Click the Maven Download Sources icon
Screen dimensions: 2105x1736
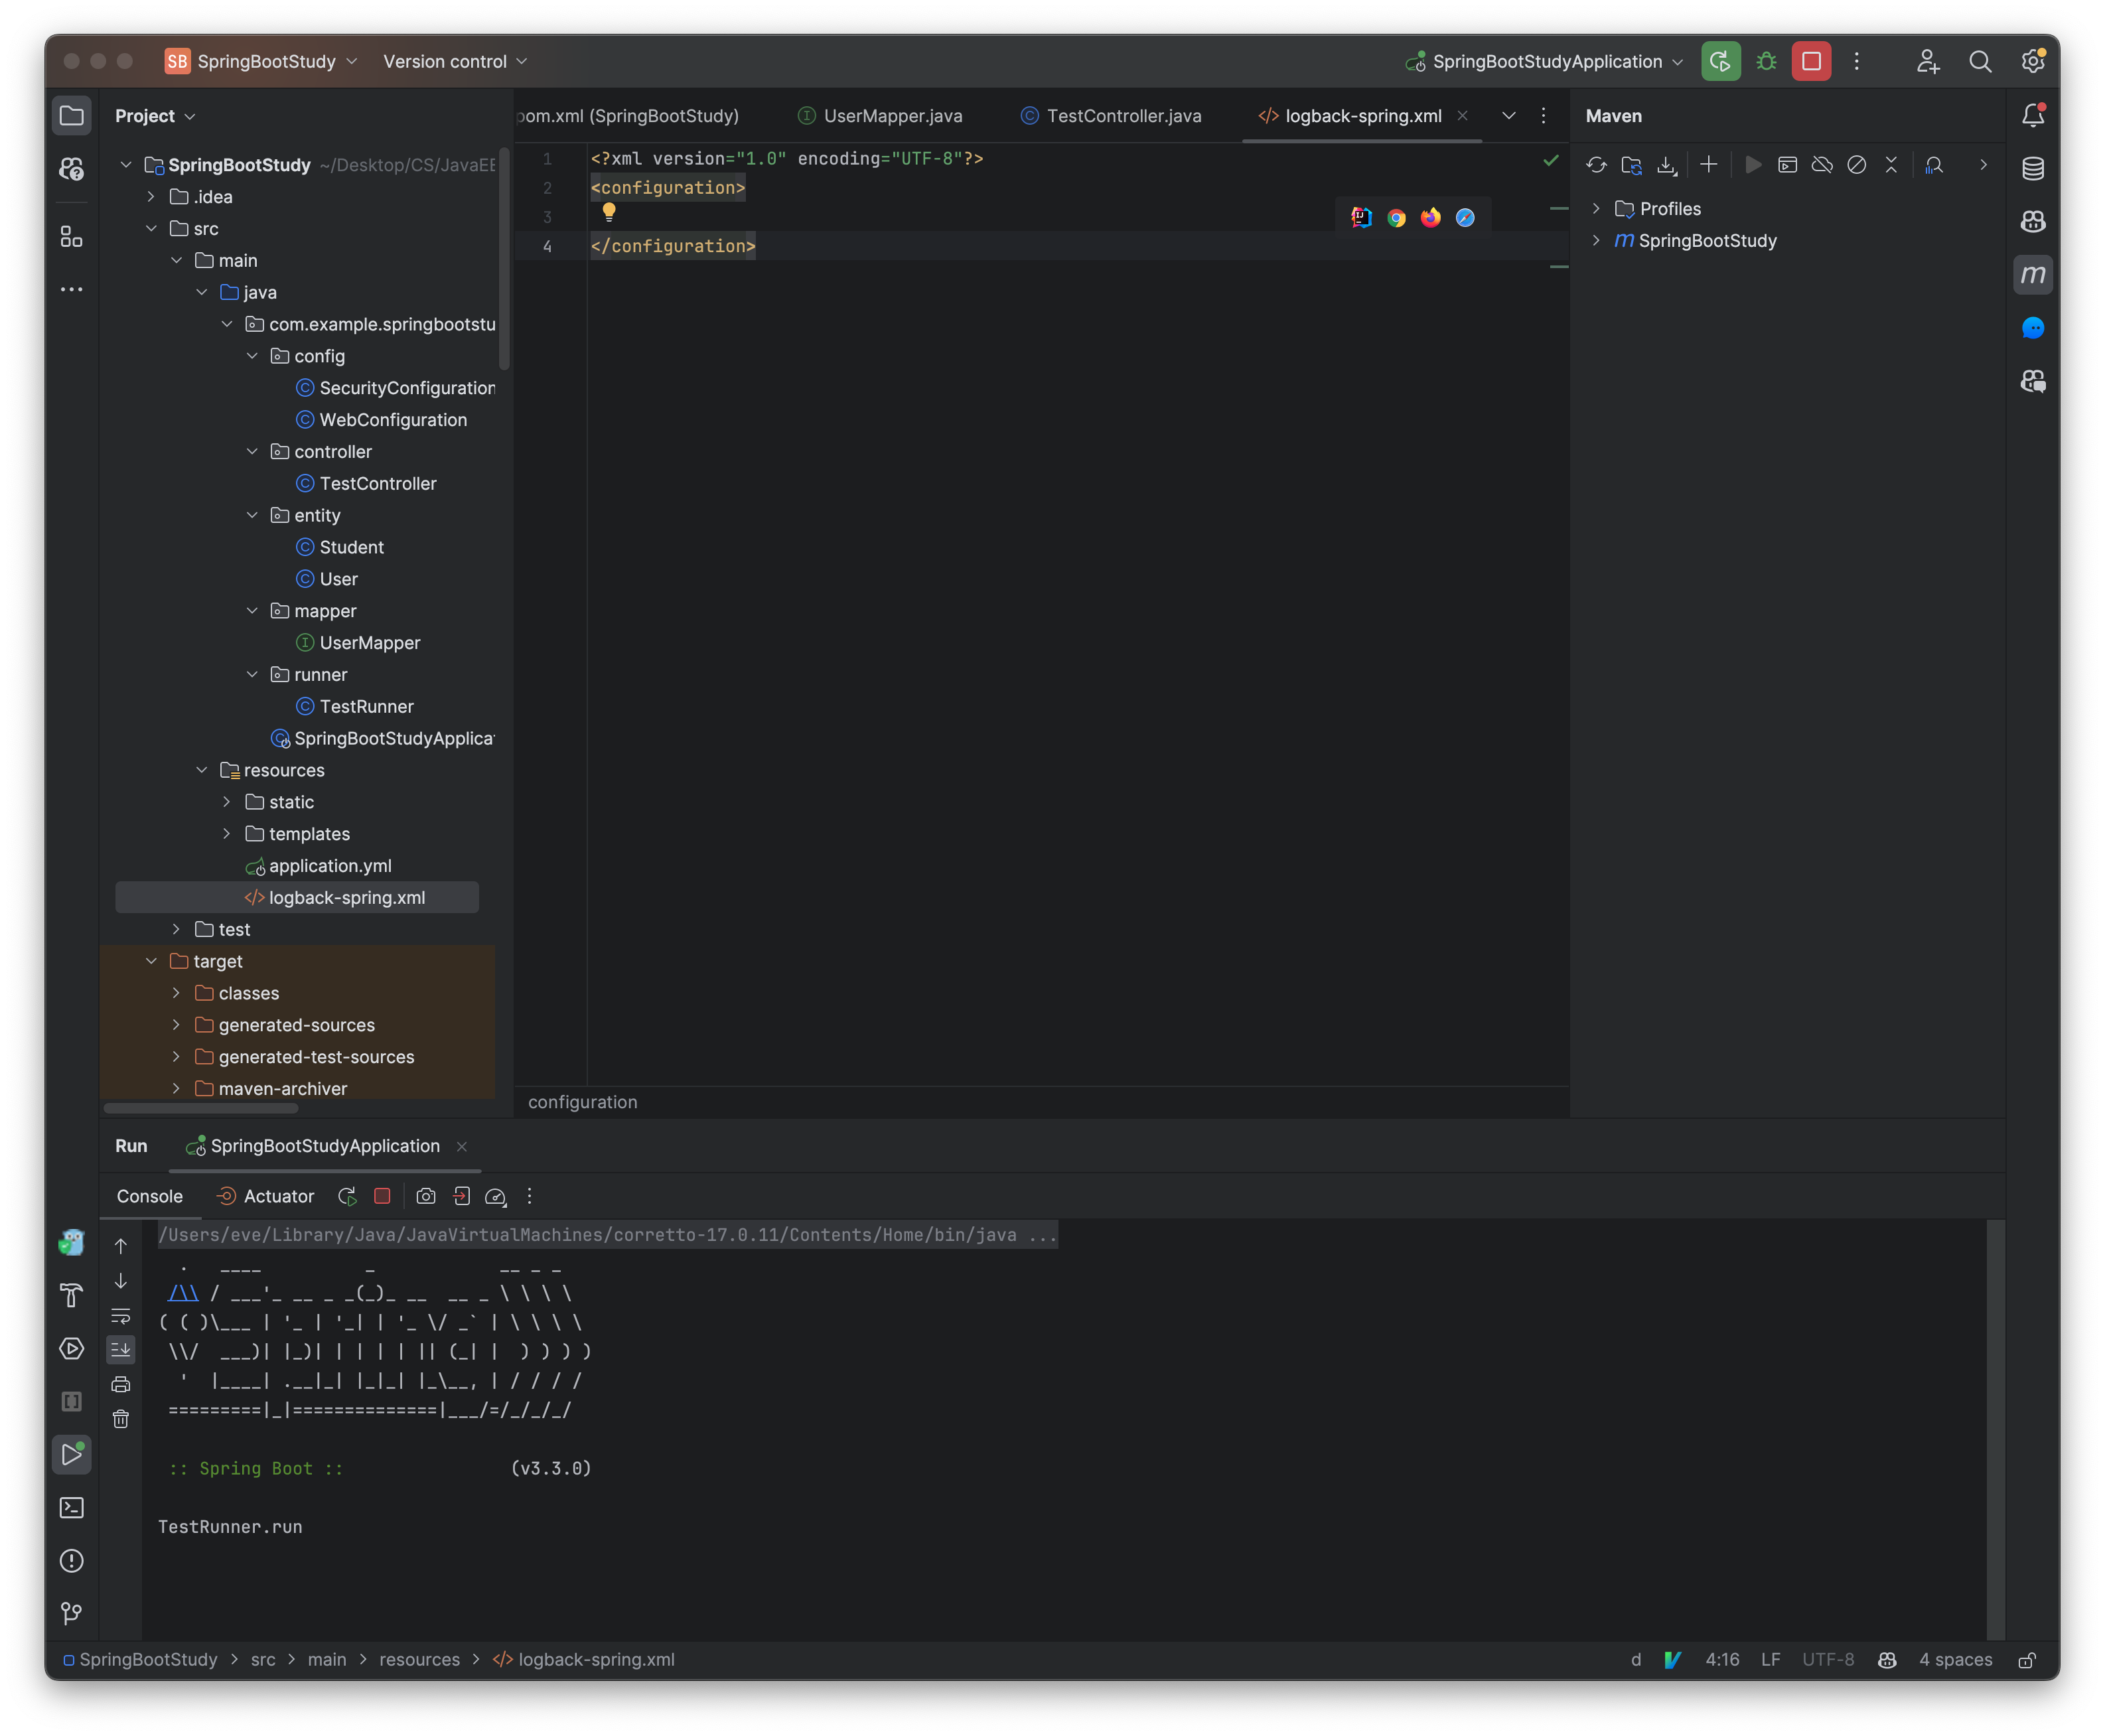(x=1666, y=165)
